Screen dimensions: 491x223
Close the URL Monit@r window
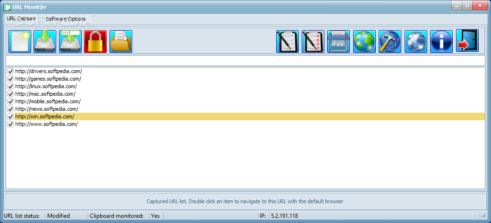(480, 5)
